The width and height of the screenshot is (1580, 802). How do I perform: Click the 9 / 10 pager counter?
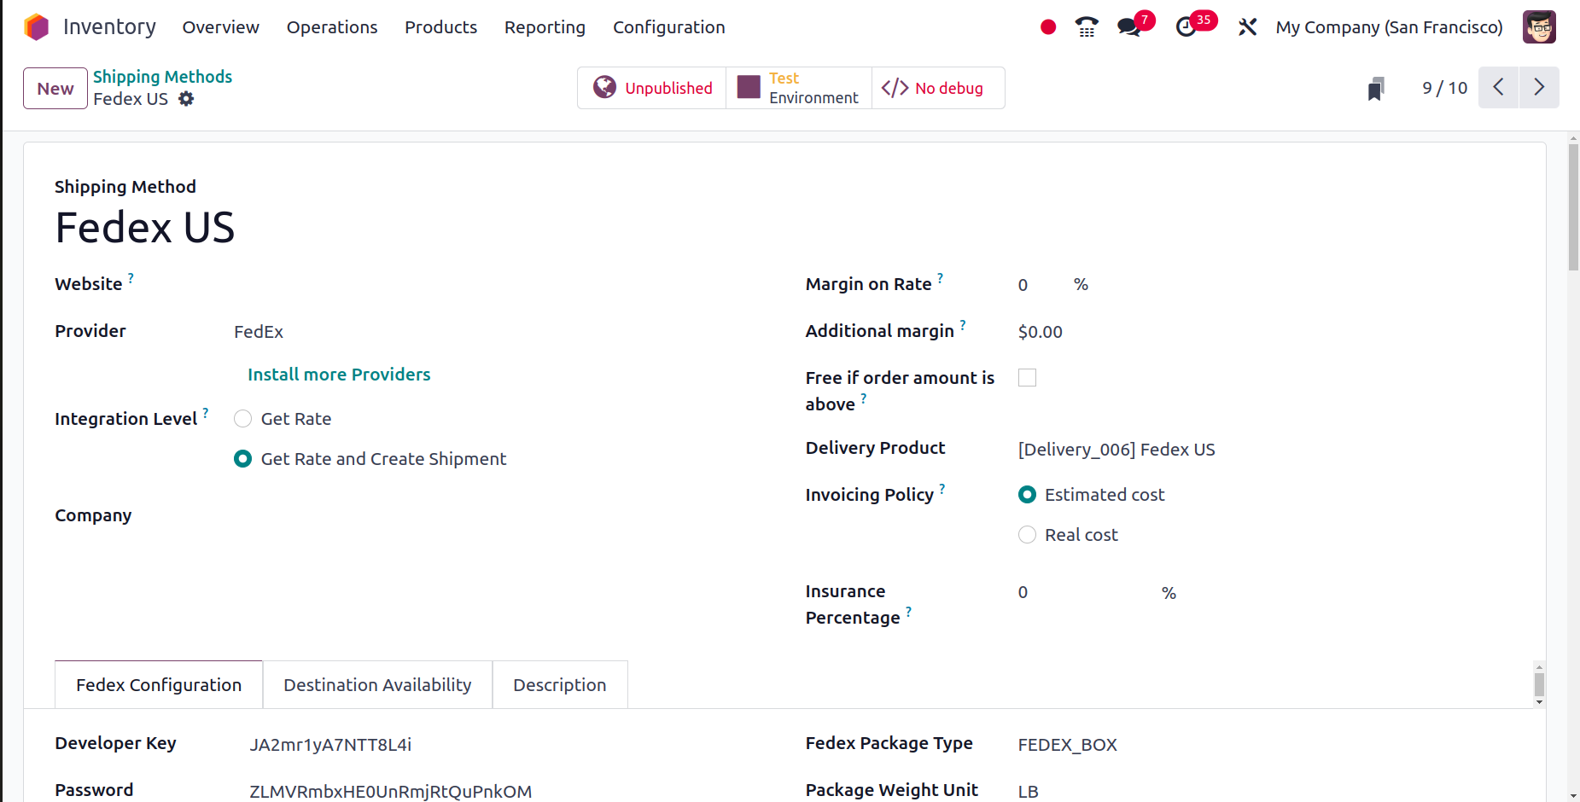pyautogui.click(x=1444, y=88)
